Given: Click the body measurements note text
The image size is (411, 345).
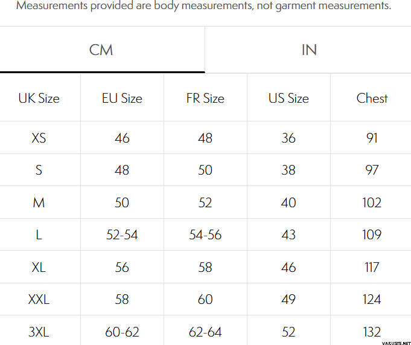Looking at the screenshot, I should click(x=203, y=7).
